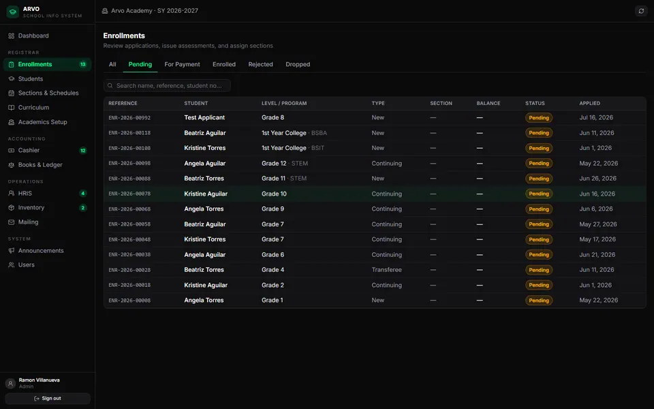The height and width of the screenshot is (409, 654).
Task: Click the Dashboard grid icon
Action: pyautogui.click(x=12, y=36)
